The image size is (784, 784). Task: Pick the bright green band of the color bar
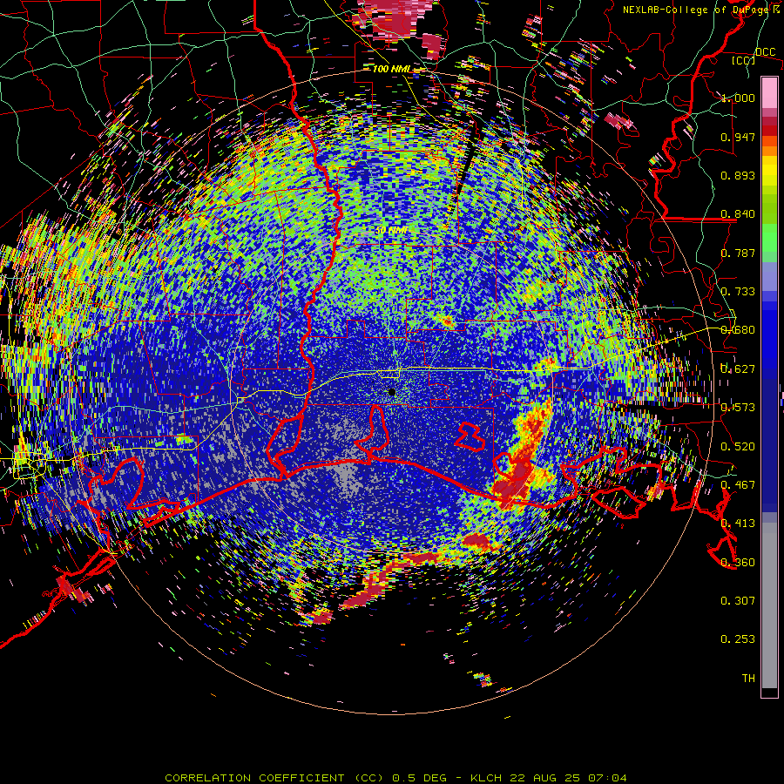[x=769, y=241]
